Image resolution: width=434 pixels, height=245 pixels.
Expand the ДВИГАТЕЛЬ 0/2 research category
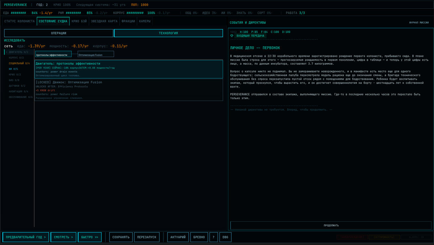pyautogui.click(x=19, y=52)
